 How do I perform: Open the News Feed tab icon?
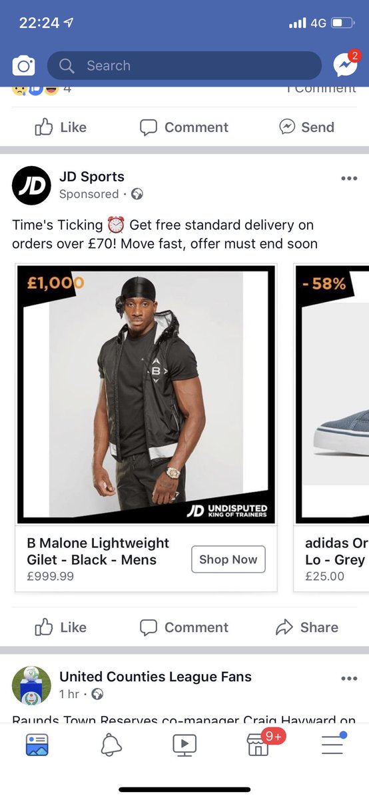pos(37,744)
